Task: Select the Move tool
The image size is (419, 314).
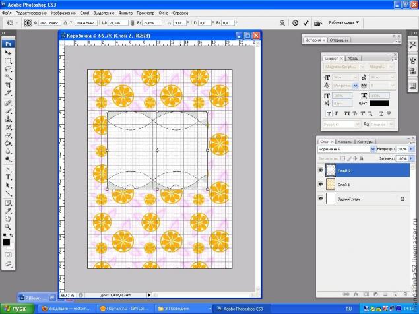Action: click(8, 53)
